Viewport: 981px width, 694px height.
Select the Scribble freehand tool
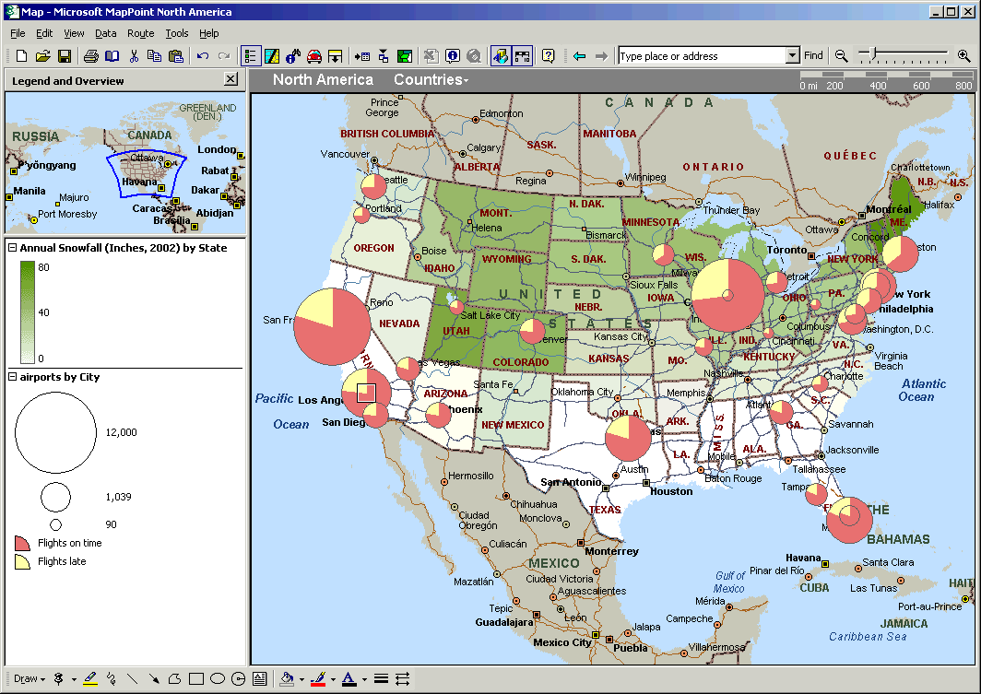[112, 679]
